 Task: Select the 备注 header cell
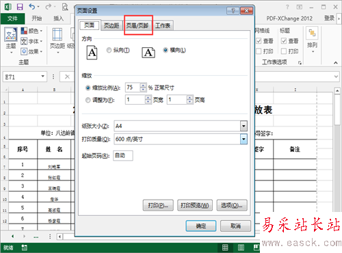[295, 149]
